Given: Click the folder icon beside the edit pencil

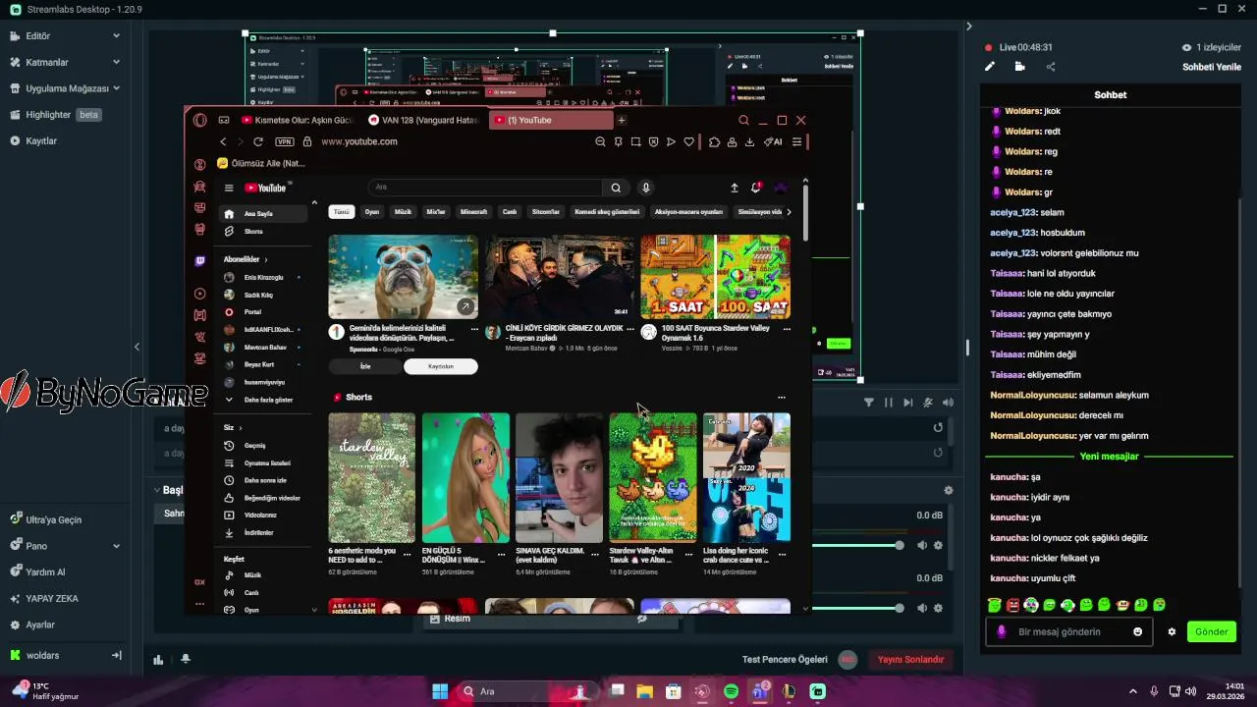Looking at the screenshot, I should click(x=1020, y=67).
